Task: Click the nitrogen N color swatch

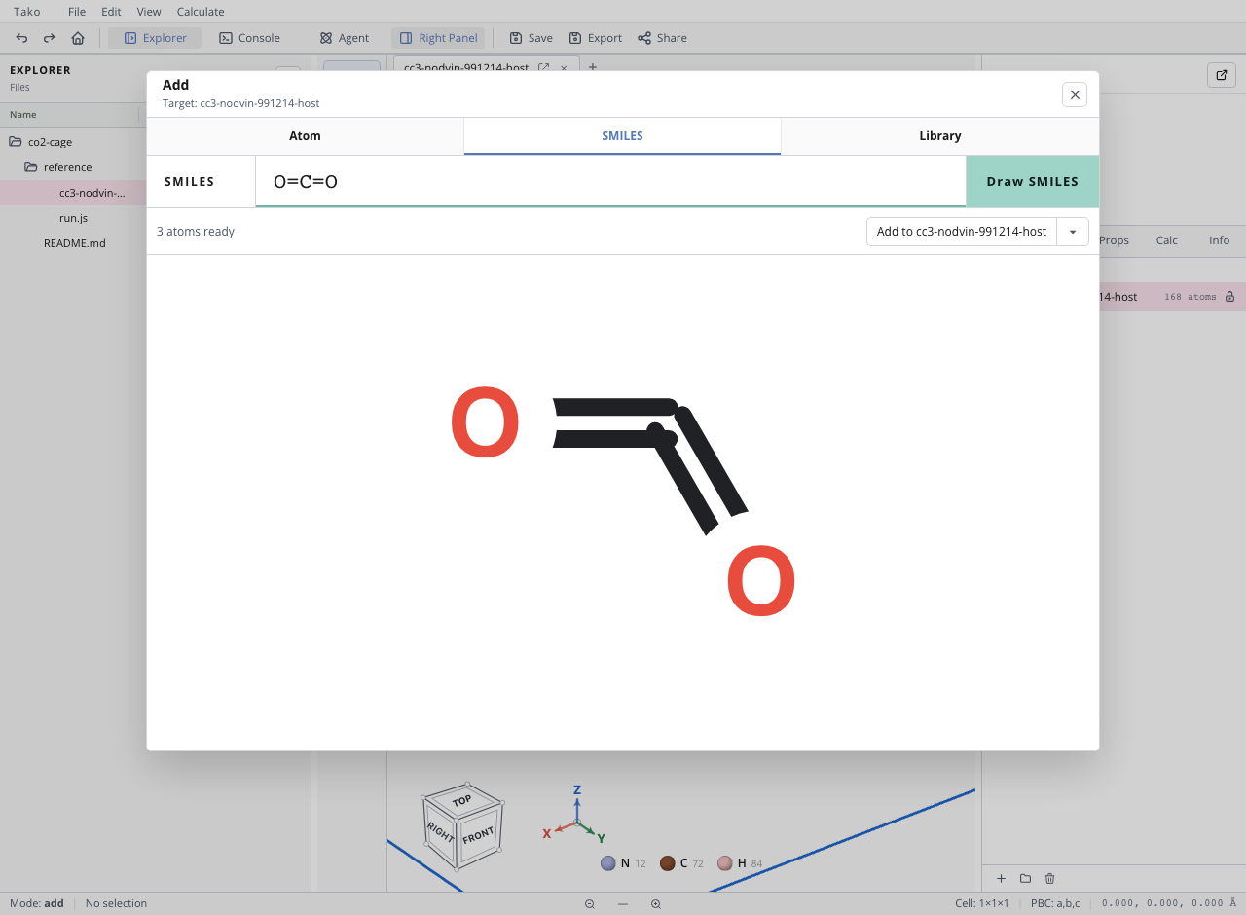Action: pyautogui.click(x=608, y=863)
